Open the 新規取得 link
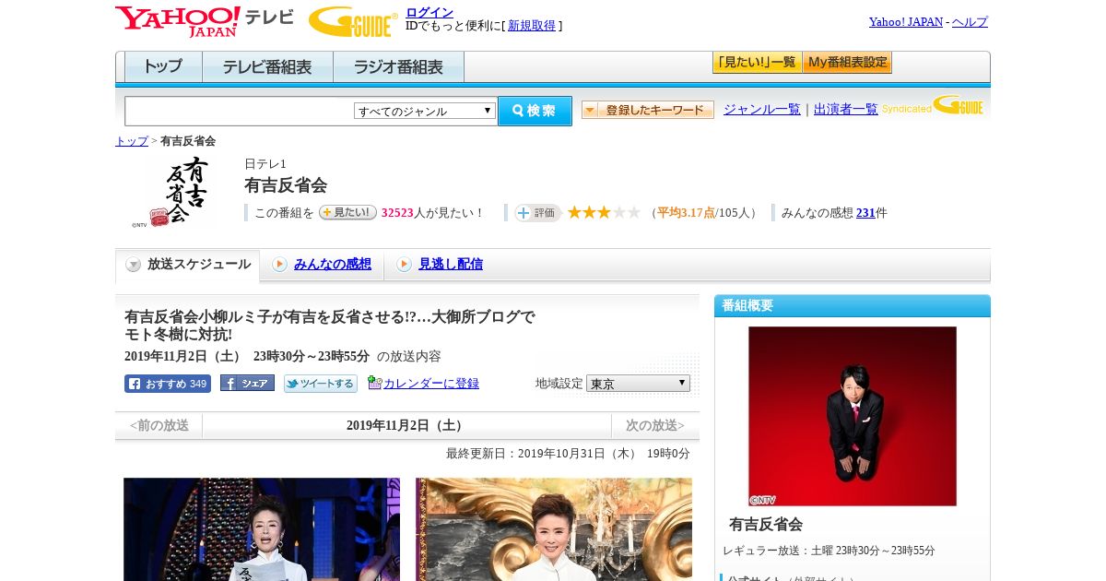Image resolution: width=1106 pixels, height=581 pixels. [532, 26]
